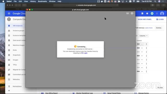The image size is (167, 94).
Task: Click the Compute Engine chip icon
Action: tap(9, 19)
